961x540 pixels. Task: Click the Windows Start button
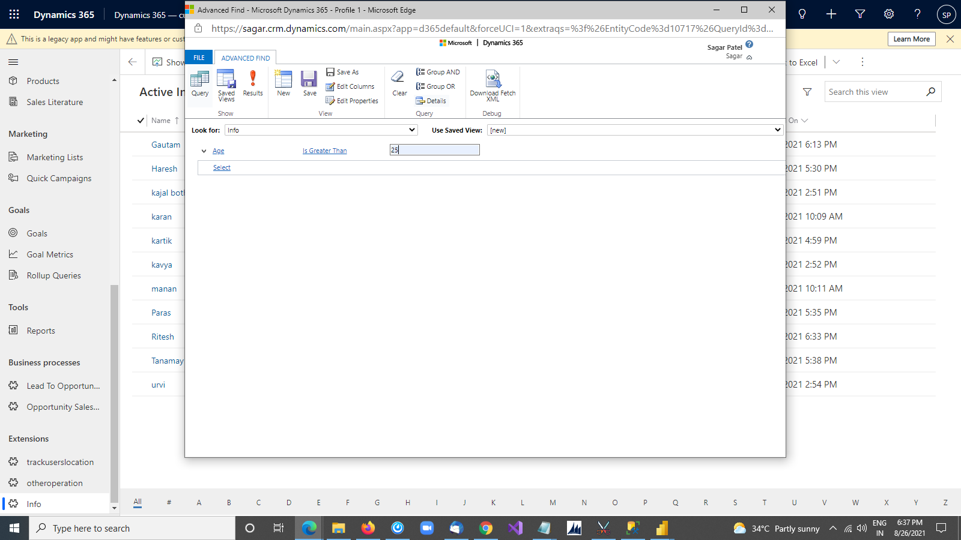(x=14, y=528)
